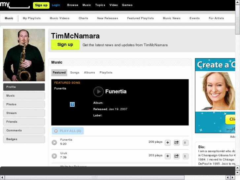Open the Topics menu
240x180 pixels.
pyautogui.click(x=100, y=5)
